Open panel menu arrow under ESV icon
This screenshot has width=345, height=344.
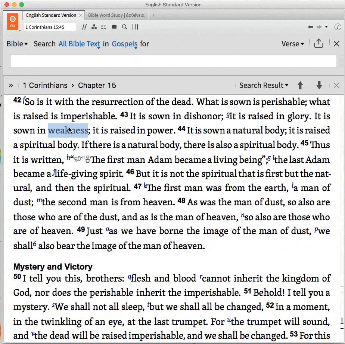tap(19, 31)
